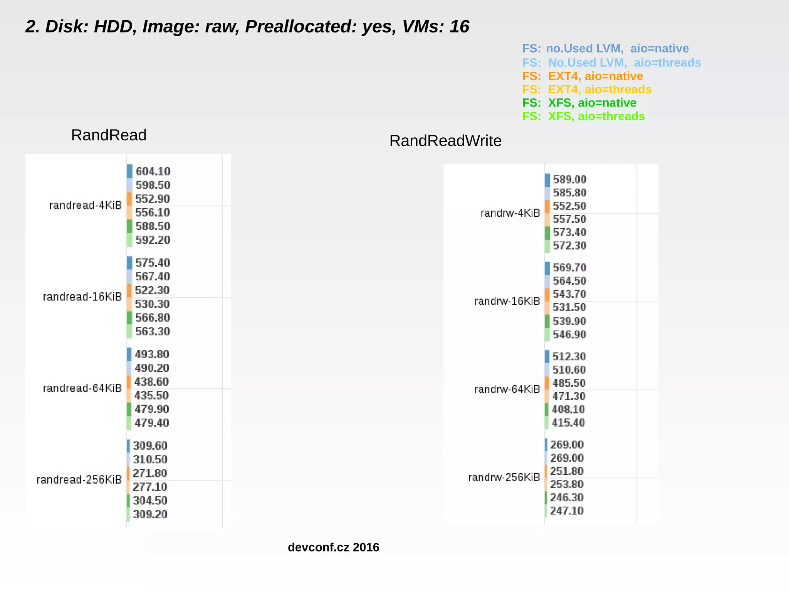Click the randrw-16KiB axis label

pyautogui.click(x=507, y=301)
